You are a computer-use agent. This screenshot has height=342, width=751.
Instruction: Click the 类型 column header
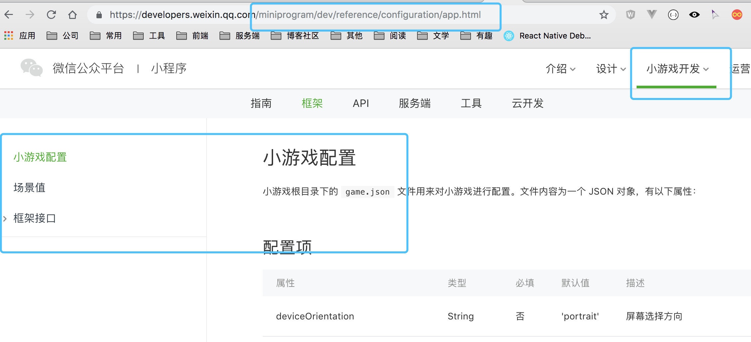pyautogui.click(x=457, y=283)
